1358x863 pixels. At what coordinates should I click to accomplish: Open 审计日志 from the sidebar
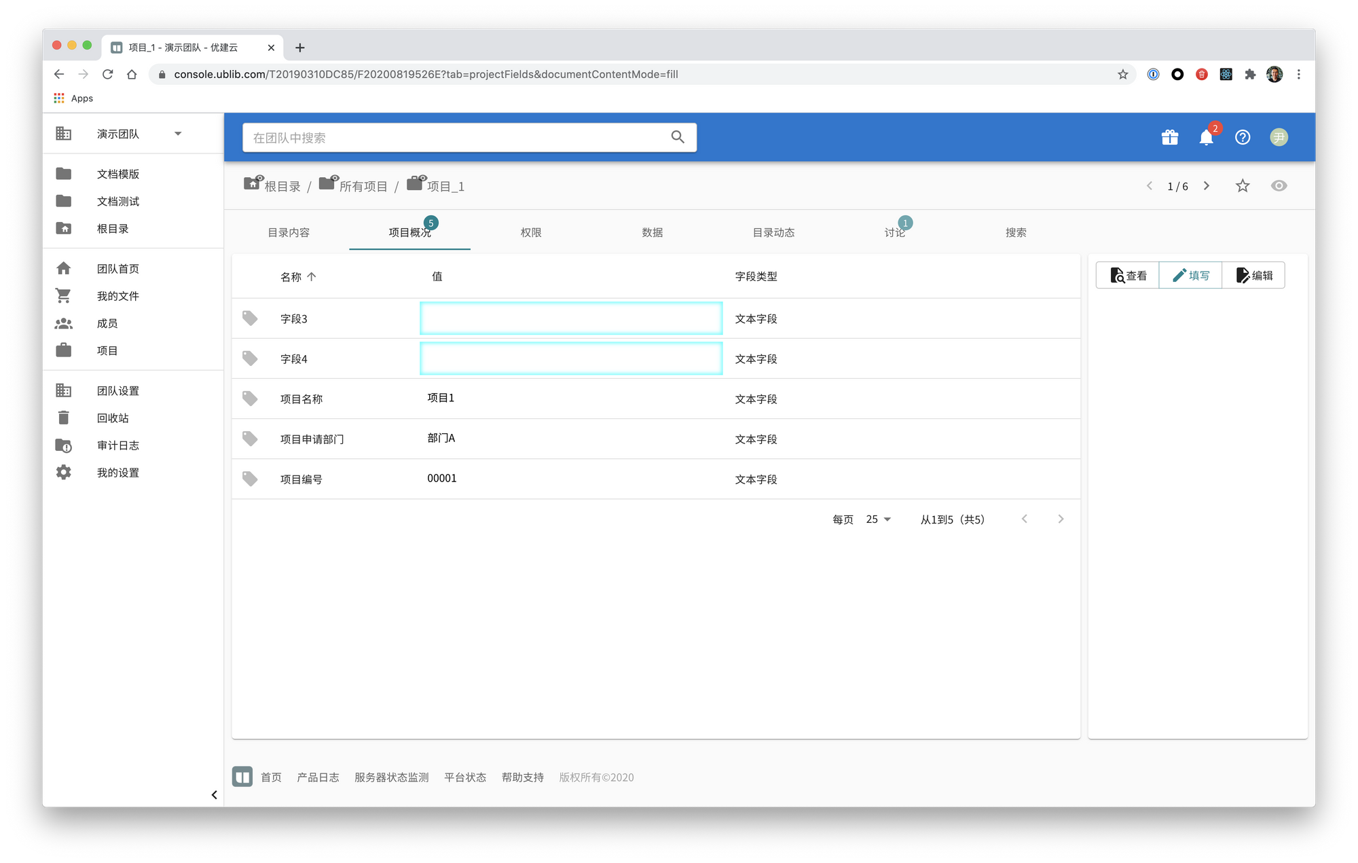pos(118,445)
